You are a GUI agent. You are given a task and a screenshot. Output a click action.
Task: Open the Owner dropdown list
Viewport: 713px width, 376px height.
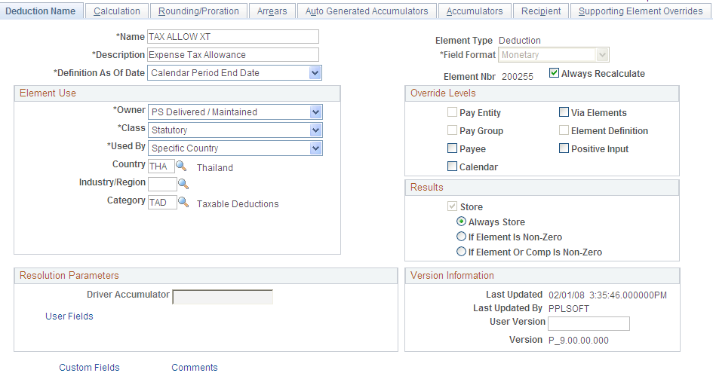(315, 112)
